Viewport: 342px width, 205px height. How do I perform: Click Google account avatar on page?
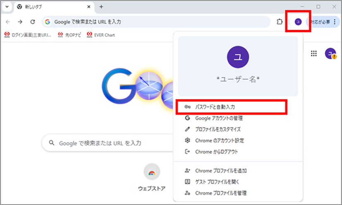(330, 53)
